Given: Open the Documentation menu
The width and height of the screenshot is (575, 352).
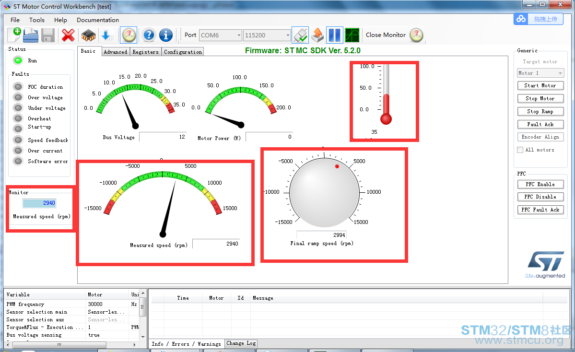Looking at the screenshot, I should [x=97, y=20].
